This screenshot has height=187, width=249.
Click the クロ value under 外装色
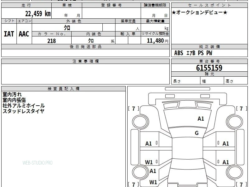pos(67,28)
